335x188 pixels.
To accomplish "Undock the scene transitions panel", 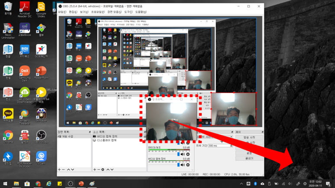I will click(232, 132).
